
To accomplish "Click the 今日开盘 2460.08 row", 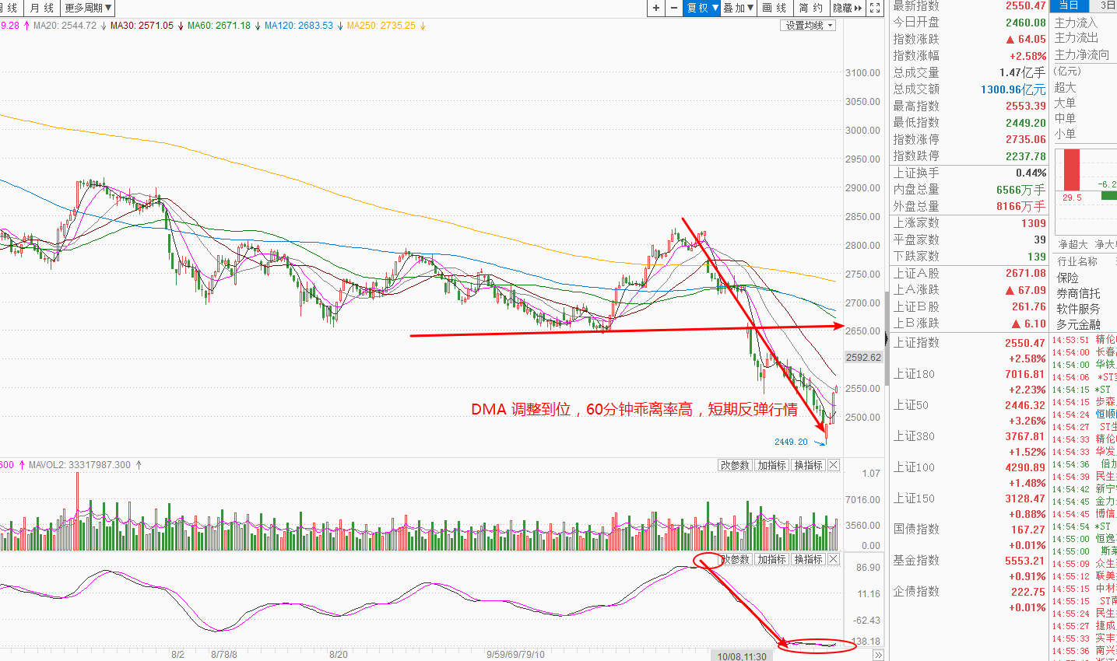I will 969,23.
